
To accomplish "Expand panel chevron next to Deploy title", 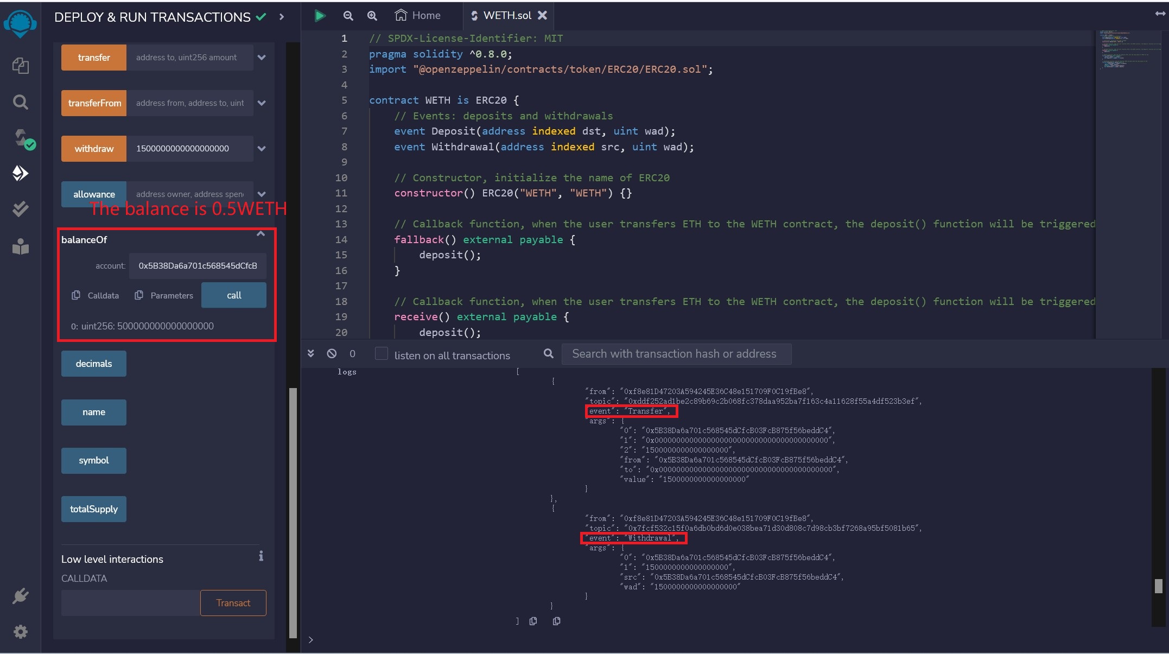I will [x=281, y=17].
